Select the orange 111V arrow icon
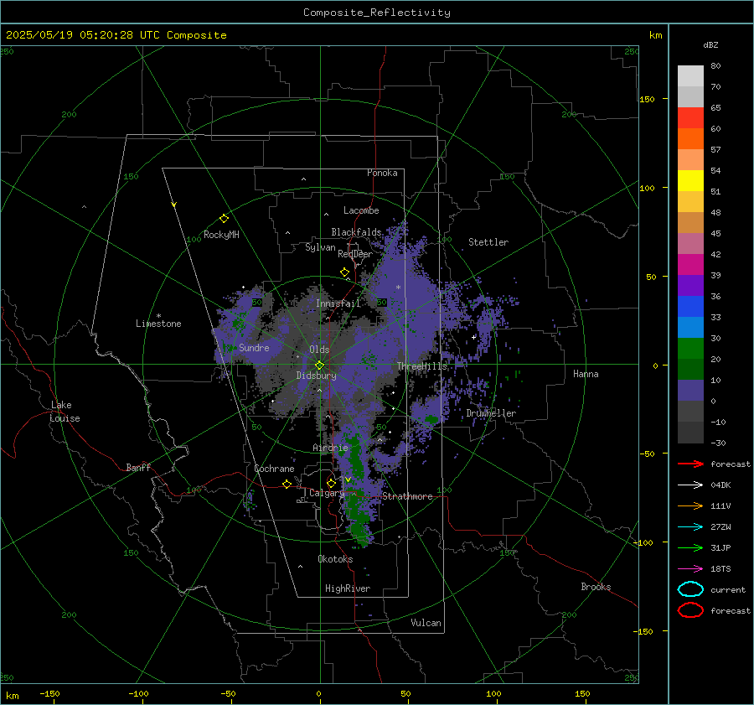Screen dimensions: 754x705 tap(690, 505)
